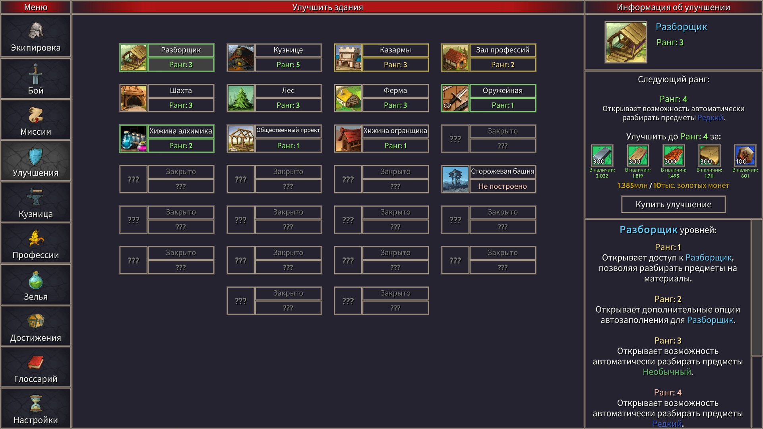Screen dimensions: 763x429
Task: Select the Хижина алхимика name label
Action: (x=181, y=131)
